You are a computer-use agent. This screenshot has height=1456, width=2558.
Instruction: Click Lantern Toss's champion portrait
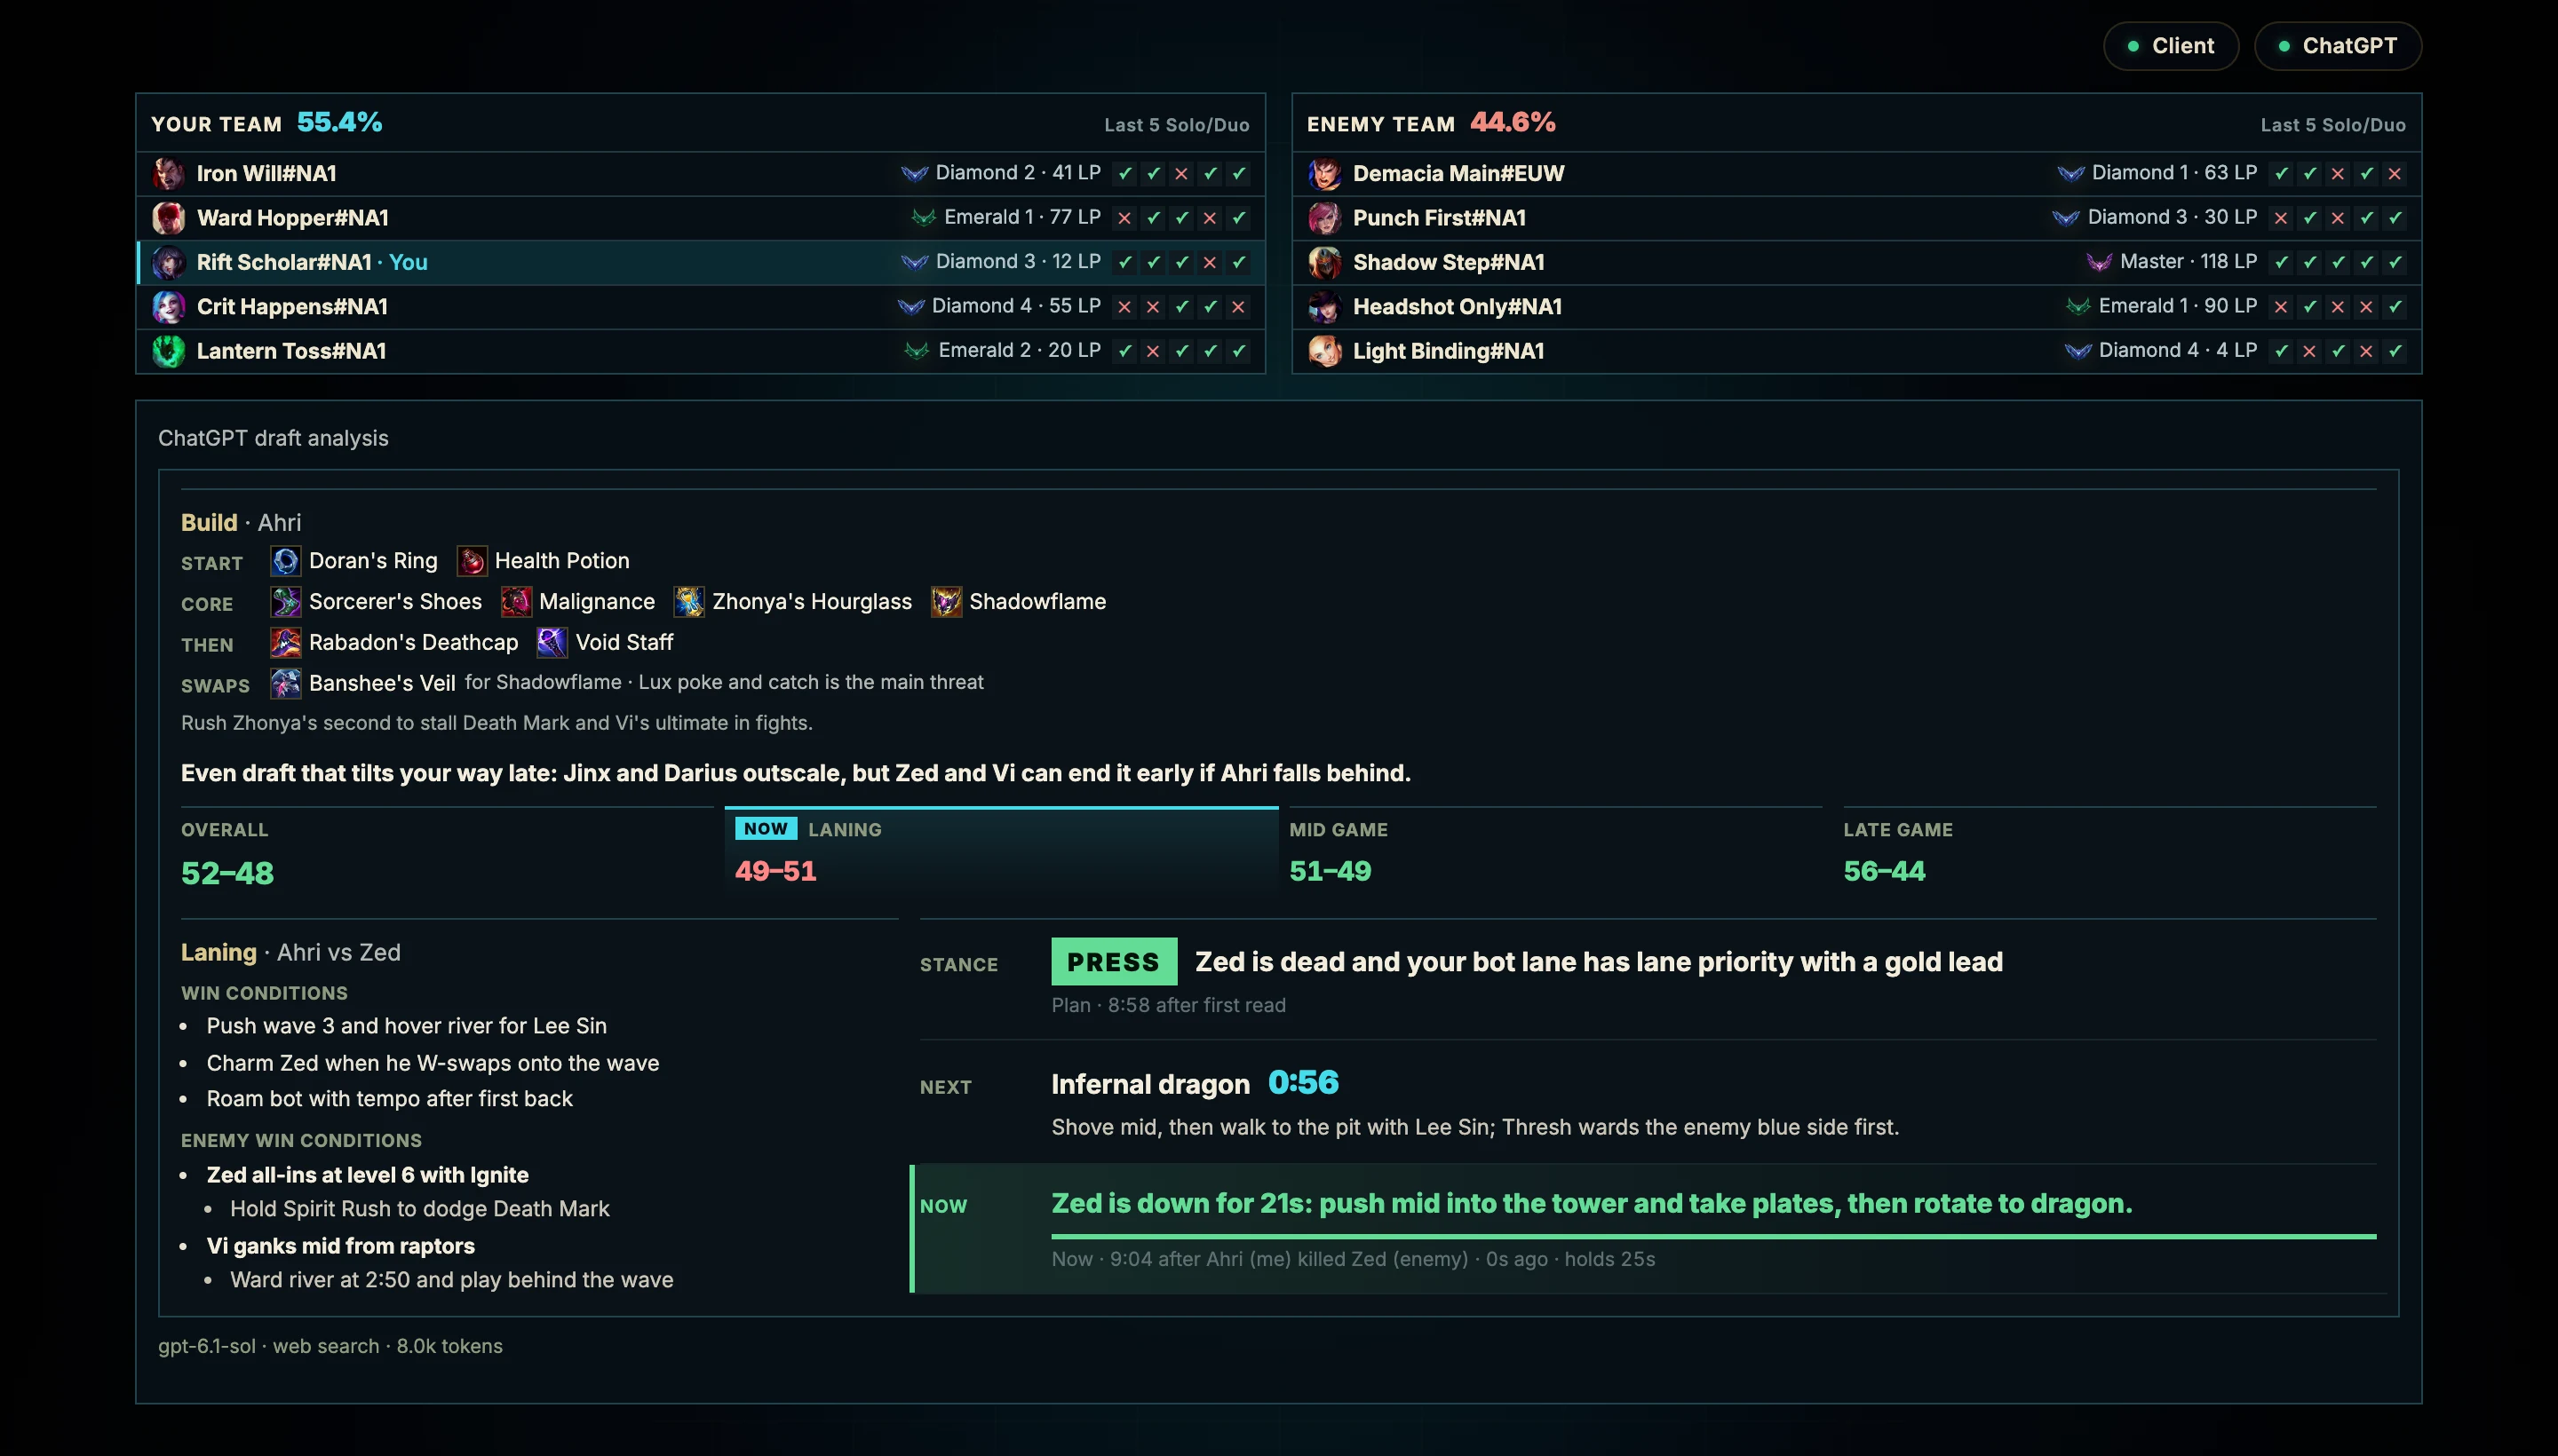[x=168, y=351]
